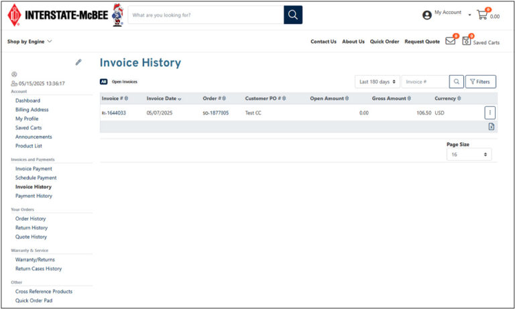Click the magnifier search button in header

pyautogui.click(x=293, y=15)
